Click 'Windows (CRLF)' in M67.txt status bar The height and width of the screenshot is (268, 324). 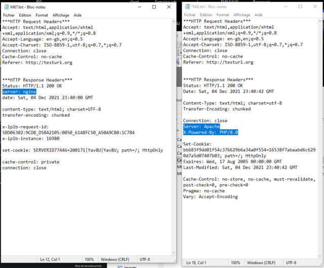[115, 259]
